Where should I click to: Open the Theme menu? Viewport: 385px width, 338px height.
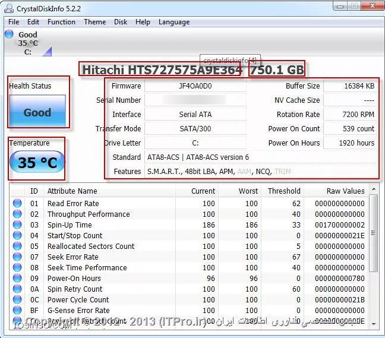(95, 22)
